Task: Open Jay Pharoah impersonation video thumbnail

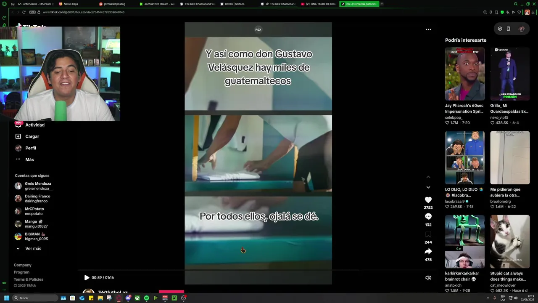Action: (x=465, y=74)
